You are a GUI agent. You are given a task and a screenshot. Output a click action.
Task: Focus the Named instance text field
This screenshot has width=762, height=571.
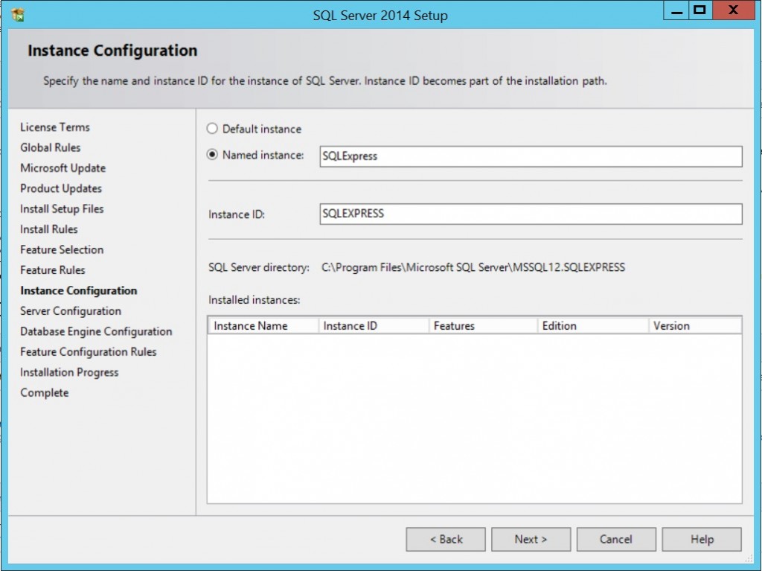tap(531, 156)
